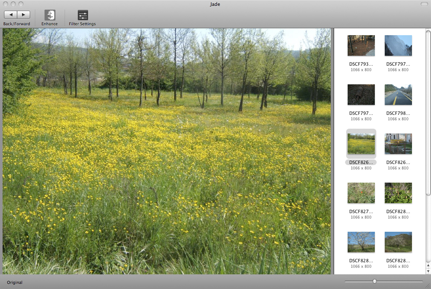Select the yellow flower meadow thumbnail
Viewport: 431px width, 289px height.
(x=361, y=144)
